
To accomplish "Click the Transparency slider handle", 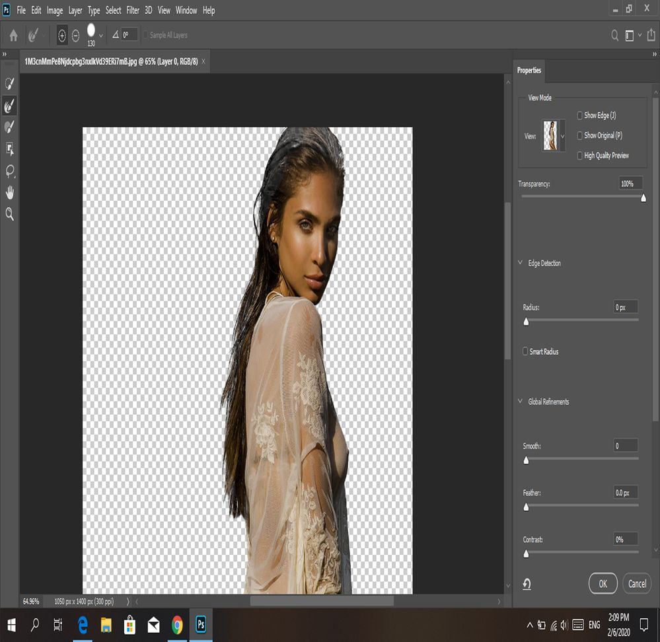I will click(643, 197).
